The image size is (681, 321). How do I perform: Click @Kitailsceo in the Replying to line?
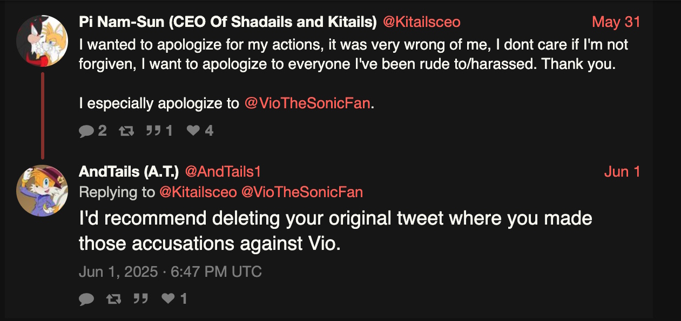coord(198,192)
